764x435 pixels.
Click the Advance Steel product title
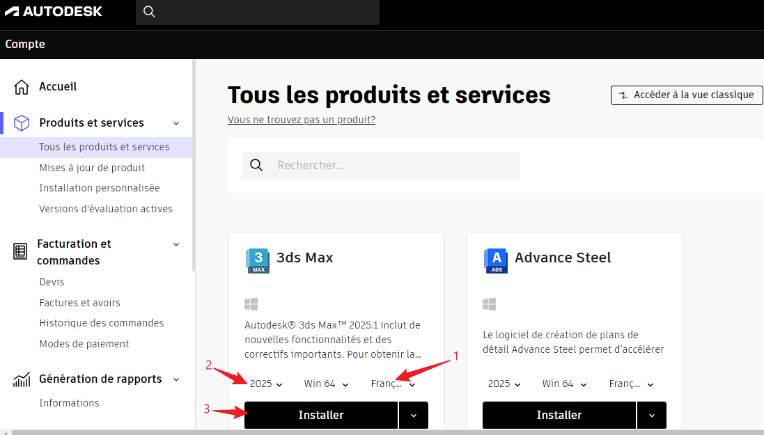[x=563, y=258]
